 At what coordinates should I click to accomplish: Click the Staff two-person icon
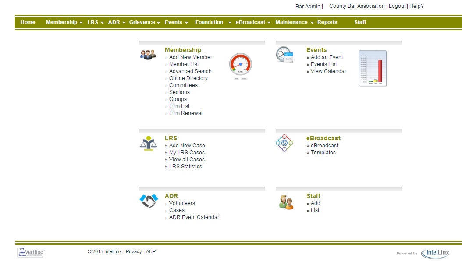[x=286, y=202]
